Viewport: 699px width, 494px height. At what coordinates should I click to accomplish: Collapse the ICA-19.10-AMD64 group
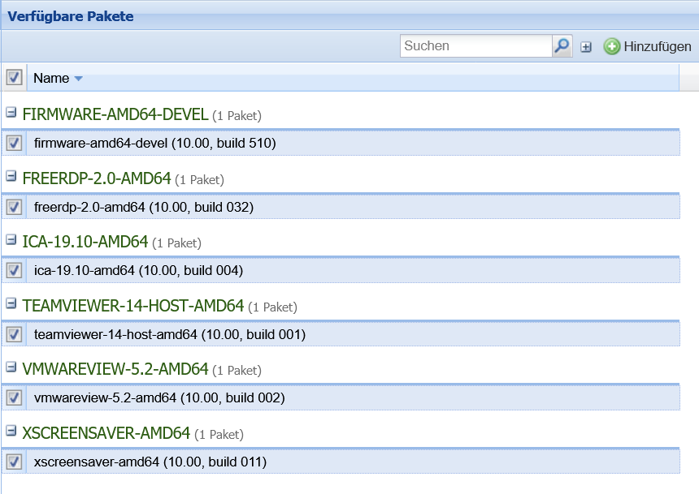(11, 239)
